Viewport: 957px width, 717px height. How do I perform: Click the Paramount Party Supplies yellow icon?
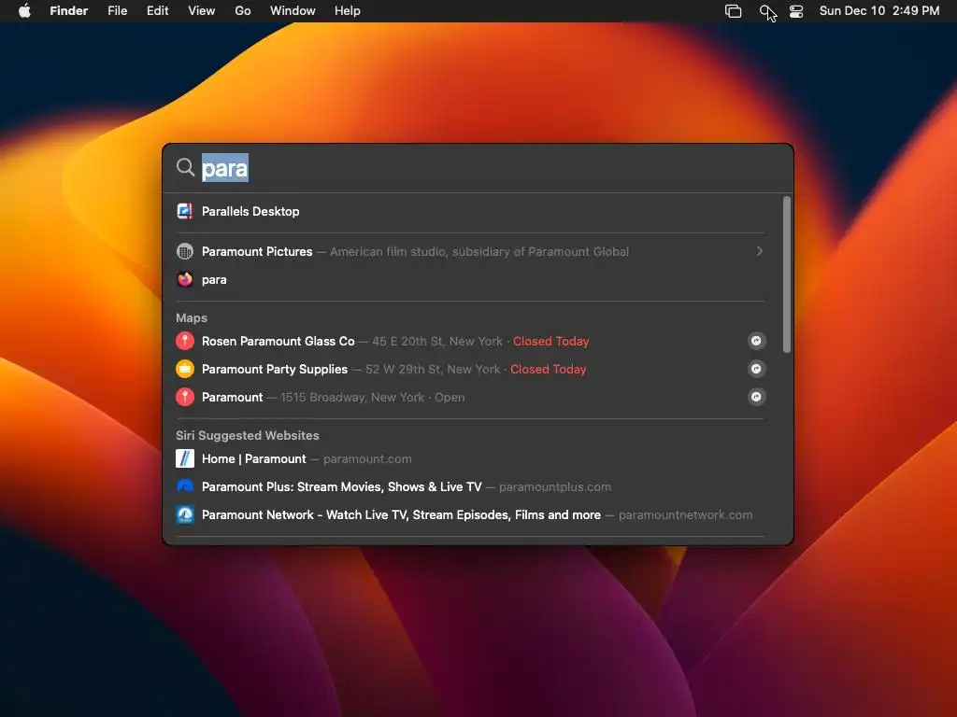tap(185, 369)
